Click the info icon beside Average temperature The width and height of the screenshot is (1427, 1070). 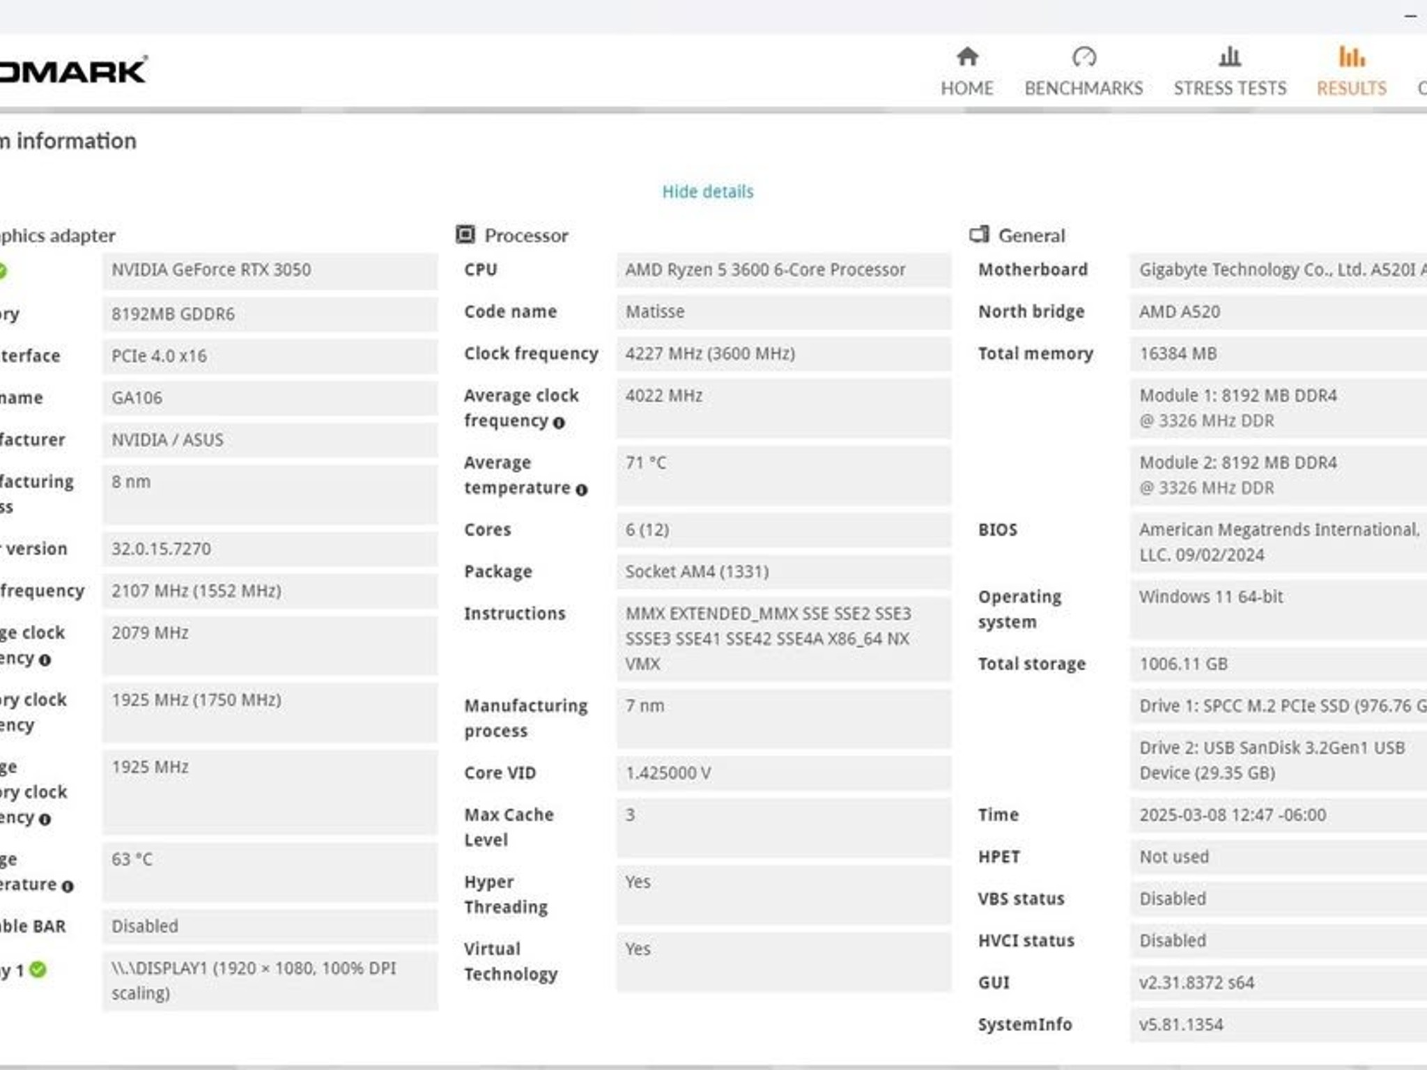582,490
